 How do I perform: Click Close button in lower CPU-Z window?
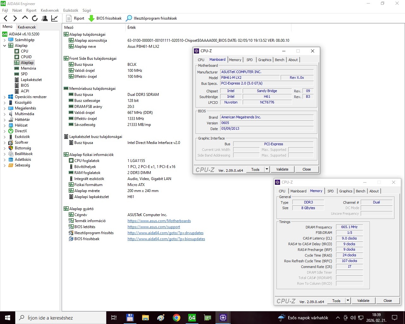point(388,301)
